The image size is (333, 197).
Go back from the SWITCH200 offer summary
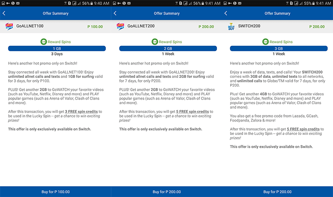click(226, 13)
